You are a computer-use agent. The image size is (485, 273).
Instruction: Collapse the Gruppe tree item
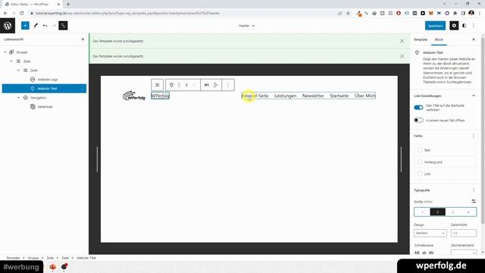click(5, 52)
